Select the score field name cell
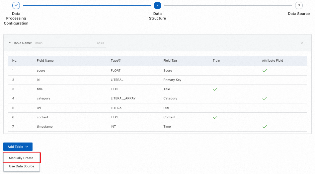Image resolution: width=315 pixels, height=174 pixels. coord(41,71)
